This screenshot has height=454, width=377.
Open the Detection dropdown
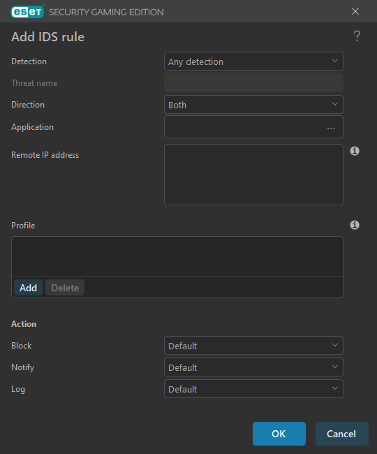[x=253, y=61]
